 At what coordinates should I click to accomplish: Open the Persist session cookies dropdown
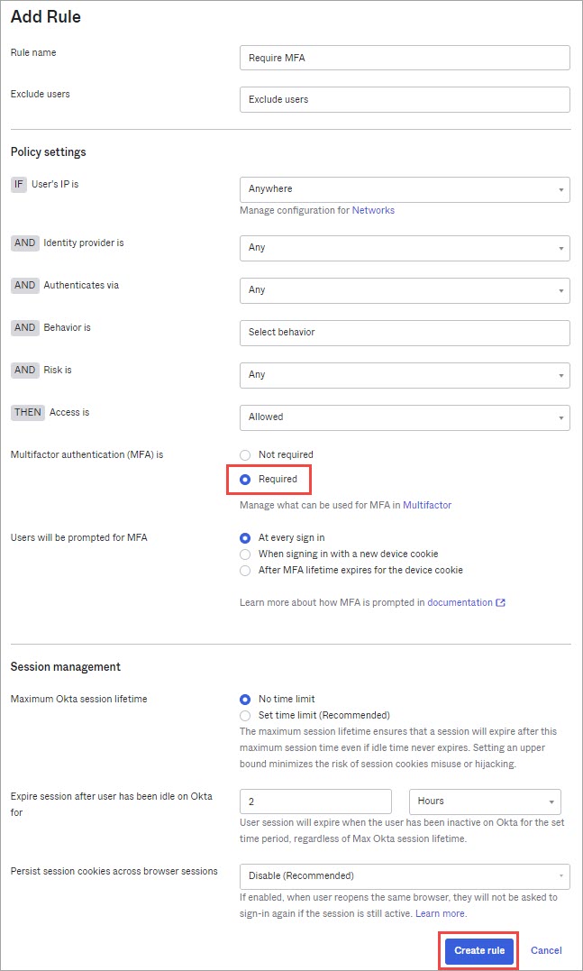point(405,876)
